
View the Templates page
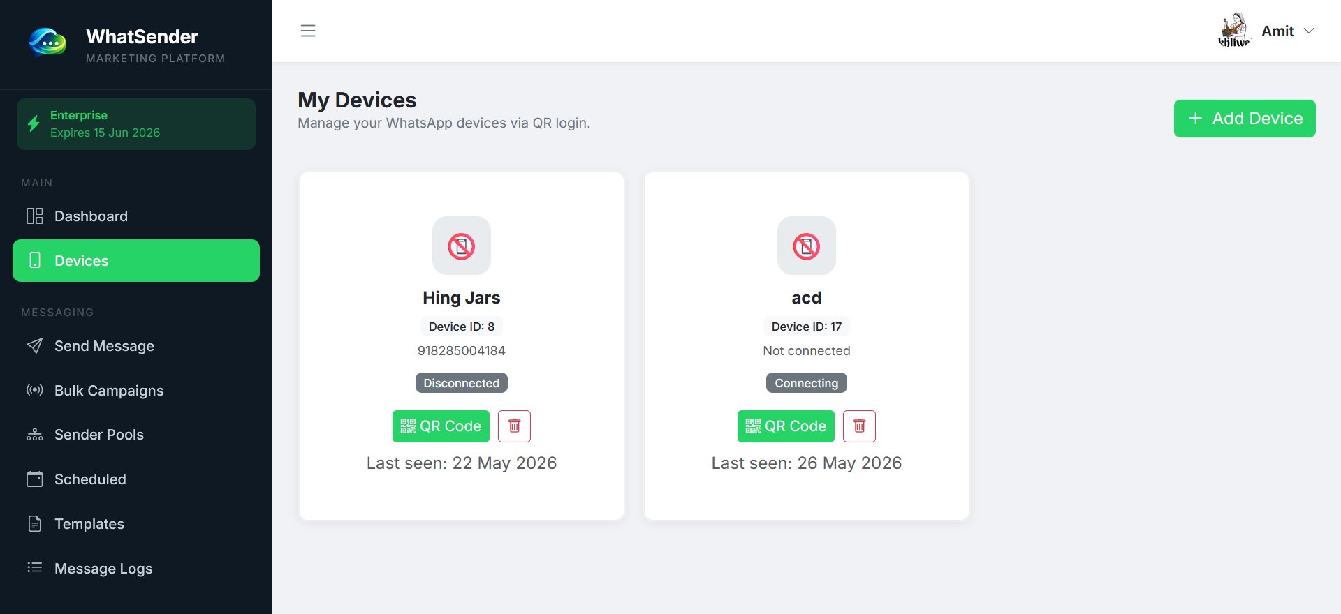[136, 524]
